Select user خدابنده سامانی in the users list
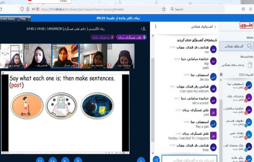This screenshot has height=162, width=254. 237,110
